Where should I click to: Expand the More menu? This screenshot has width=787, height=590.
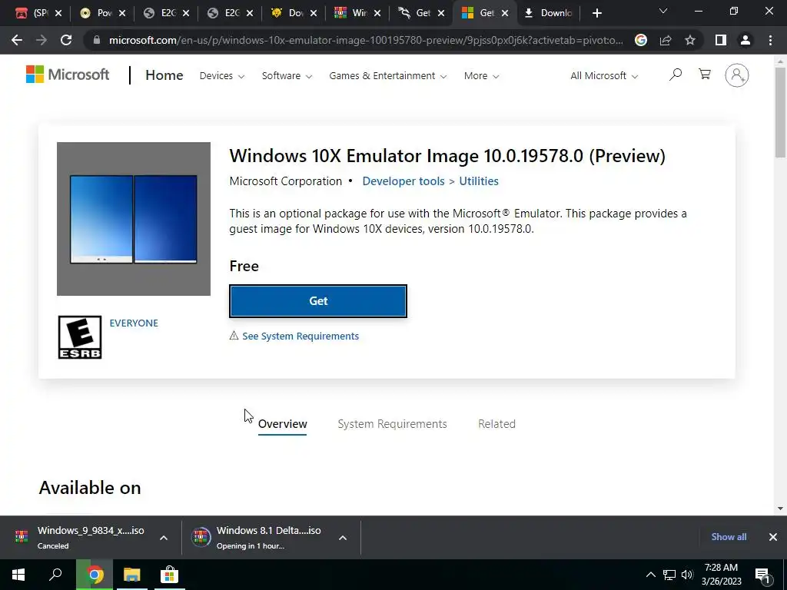coord(481,76)
